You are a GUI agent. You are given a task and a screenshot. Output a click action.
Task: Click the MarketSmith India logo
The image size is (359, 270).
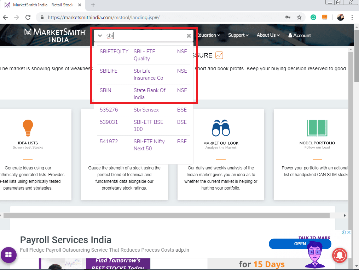(55, 35)
